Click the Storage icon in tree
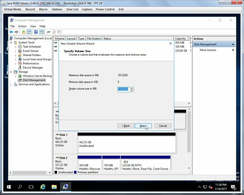The image size is (244, 195). click(16, 72)
